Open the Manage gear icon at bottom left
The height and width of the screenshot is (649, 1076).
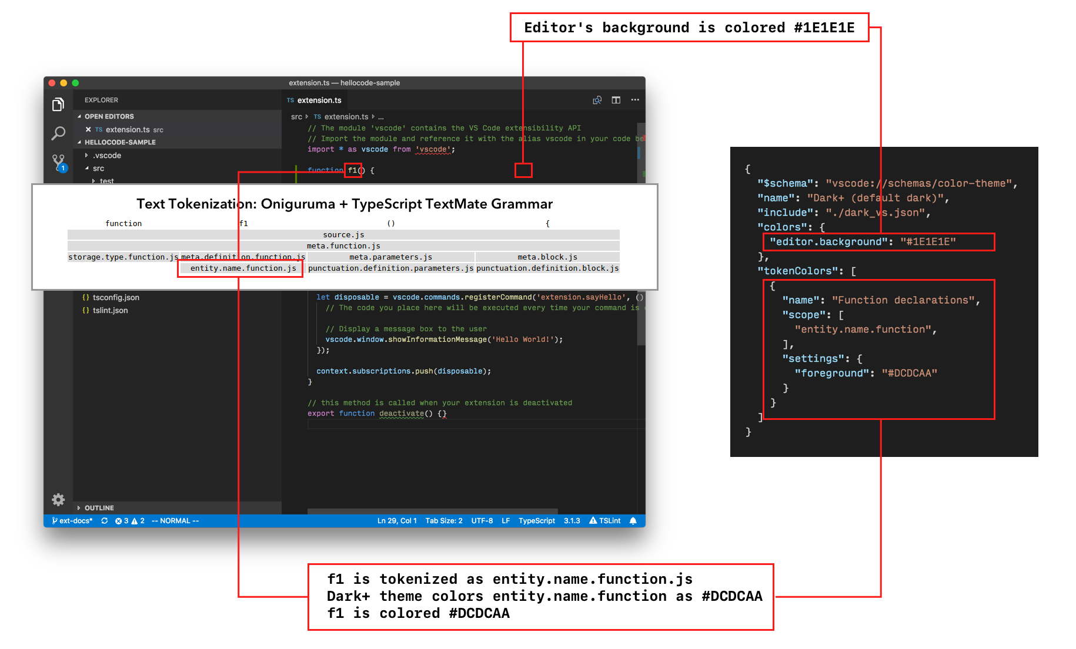tap(58, 499)
